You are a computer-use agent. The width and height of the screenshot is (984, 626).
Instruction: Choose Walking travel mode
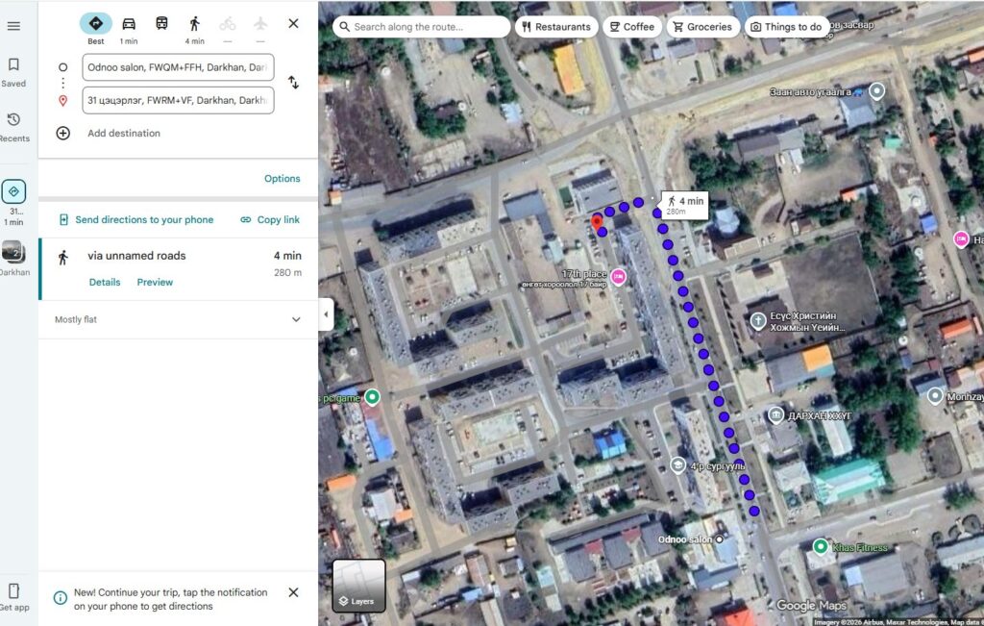pos(194,24)
